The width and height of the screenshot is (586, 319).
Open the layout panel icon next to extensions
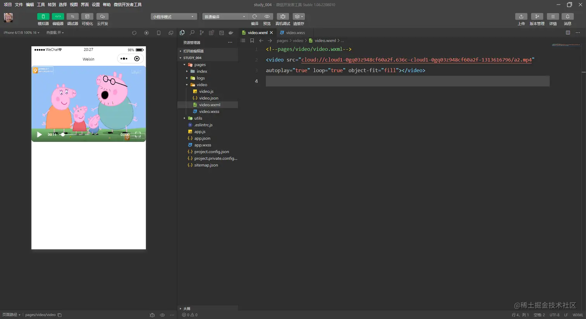click(x=221, y=33)
